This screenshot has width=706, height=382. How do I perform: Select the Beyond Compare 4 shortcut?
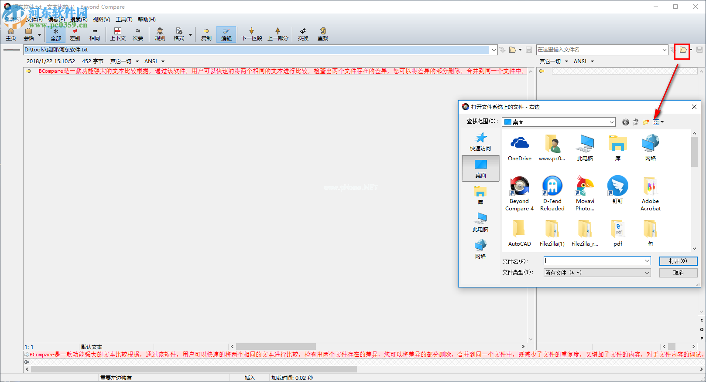pos(519,193)
